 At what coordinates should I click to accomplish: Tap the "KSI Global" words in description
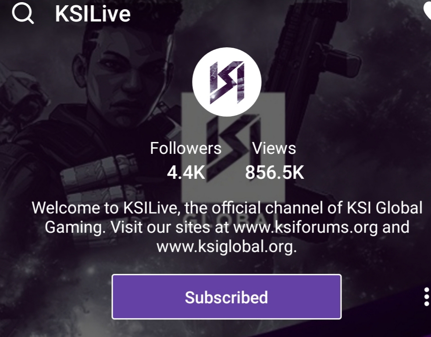(385, 208)
